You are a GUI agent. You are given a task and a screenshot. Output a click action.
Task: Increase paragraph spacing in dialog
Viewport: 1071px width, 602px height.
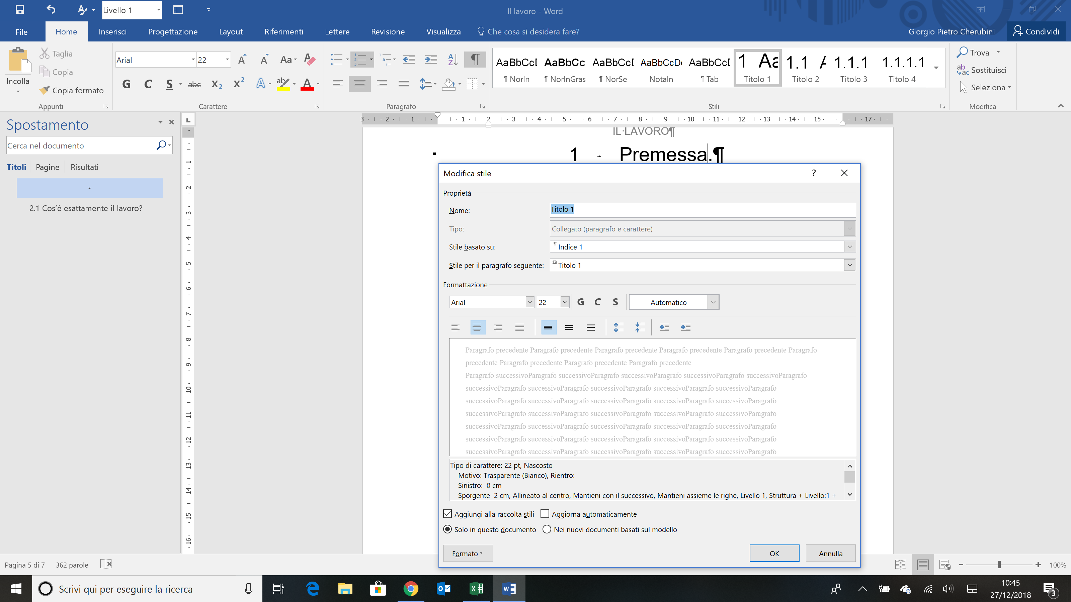pos(619,327)
